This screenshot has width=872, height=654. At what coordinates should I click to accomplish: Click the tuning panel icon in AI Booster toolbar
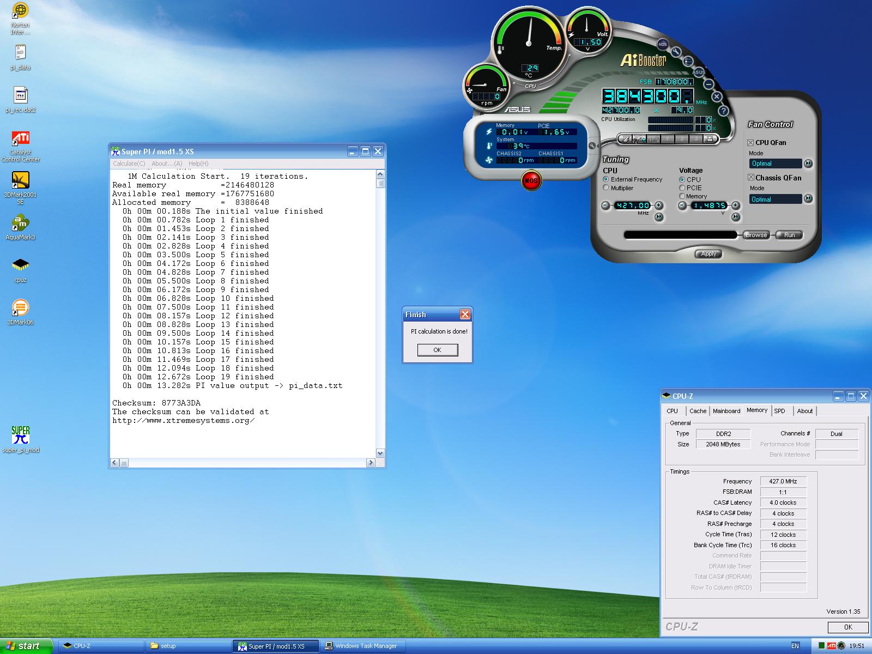pos(639,139)
